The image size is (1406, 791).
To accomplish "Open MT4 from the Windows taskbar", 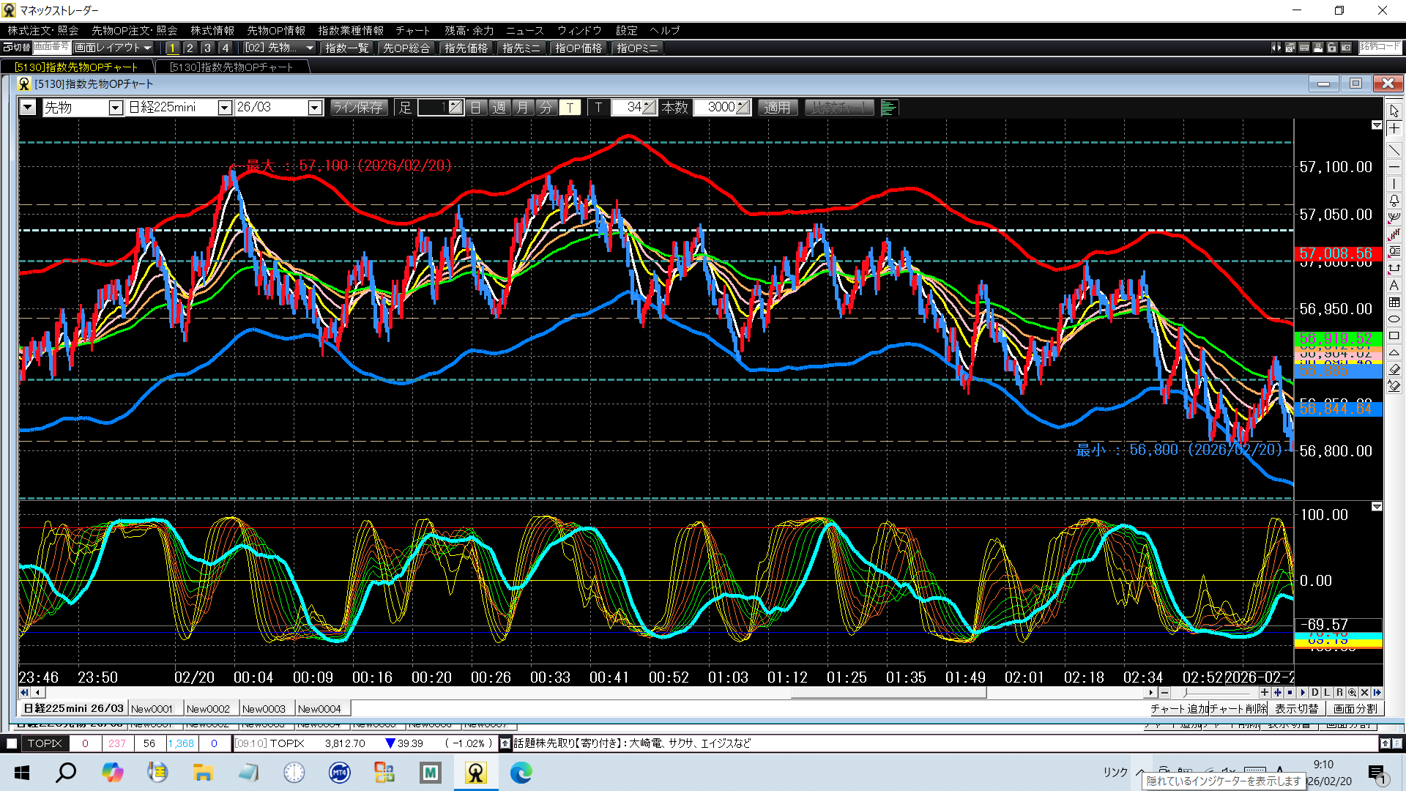I will coord(339,772).
